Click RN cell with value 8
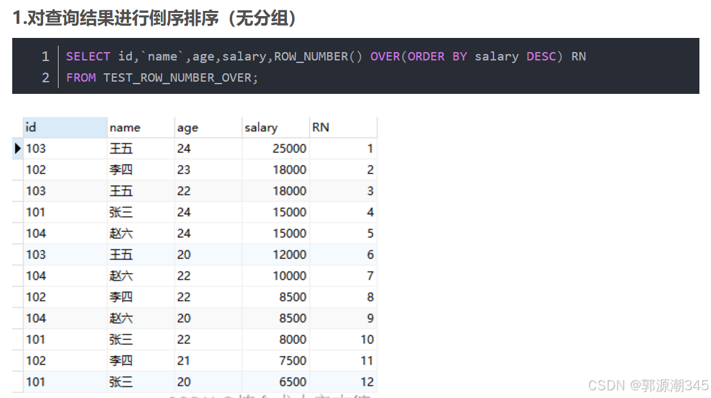This screenshot has width=711, height=398. (343, 297)
